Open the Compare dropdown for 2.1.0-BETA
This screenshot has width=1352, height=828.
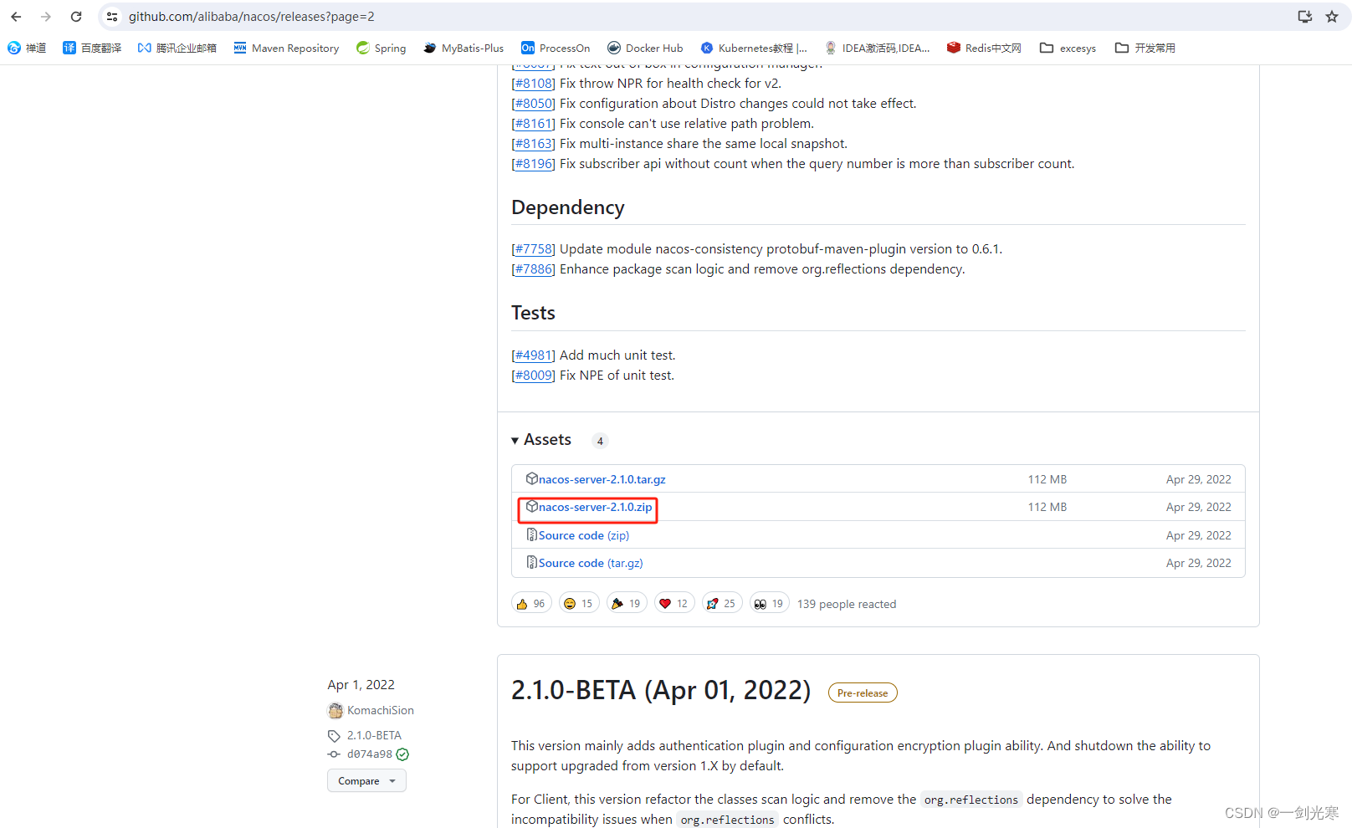click(x=366, y=781)
